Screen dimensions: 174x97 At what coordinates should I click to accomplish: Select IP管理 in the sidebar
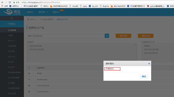point(10,35)
